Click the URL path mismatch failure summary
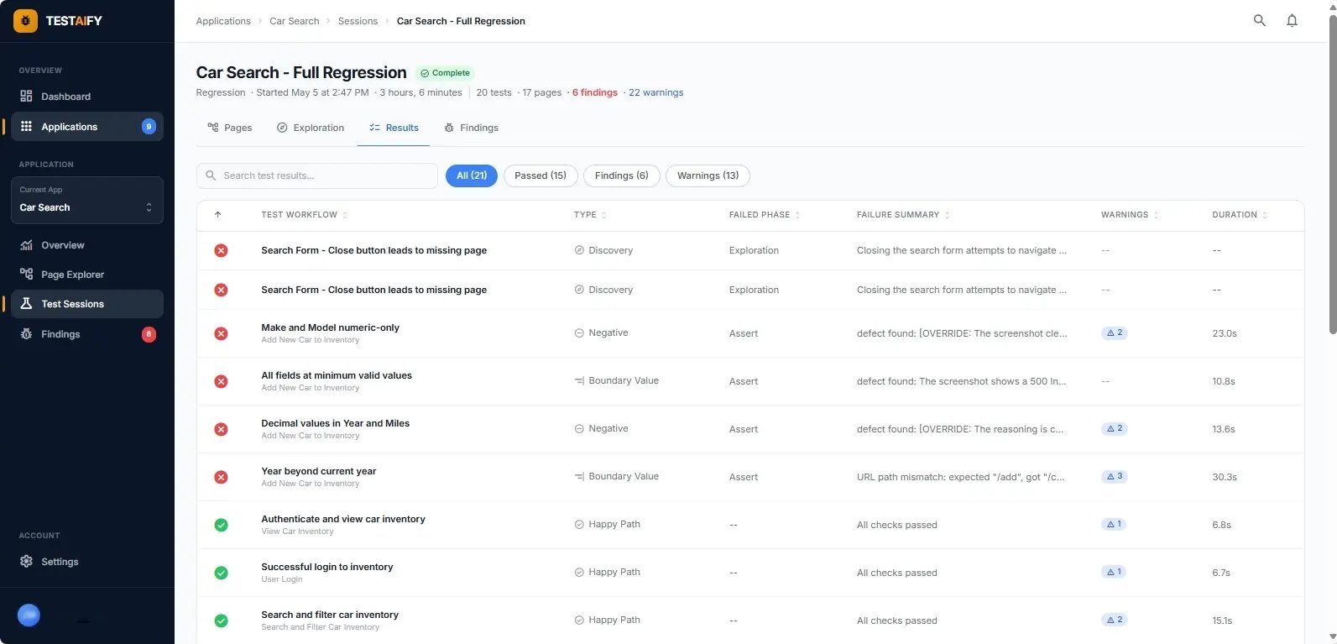 961,477
